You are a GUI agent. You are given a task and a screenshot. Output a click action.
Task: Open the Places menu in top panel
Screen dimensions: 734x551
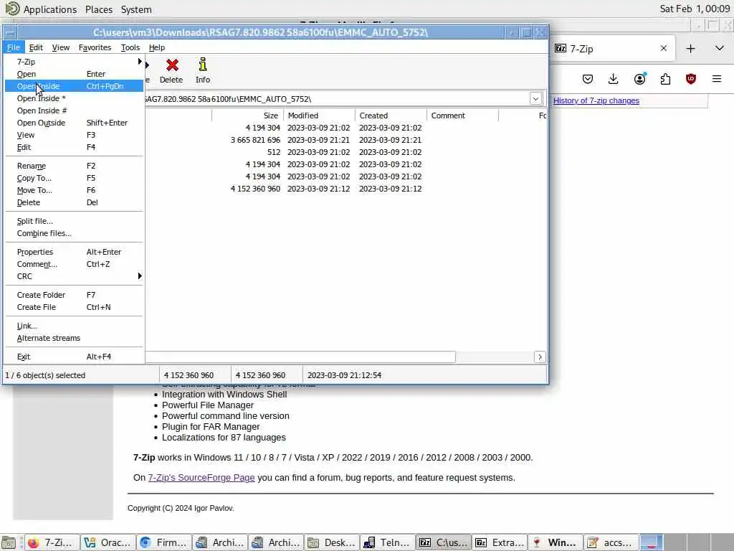(x=99, y=9)
